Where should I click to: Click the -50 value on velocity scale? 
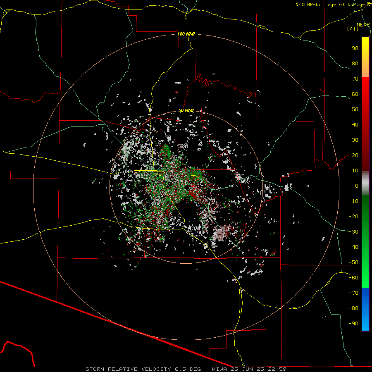point(353,262)
